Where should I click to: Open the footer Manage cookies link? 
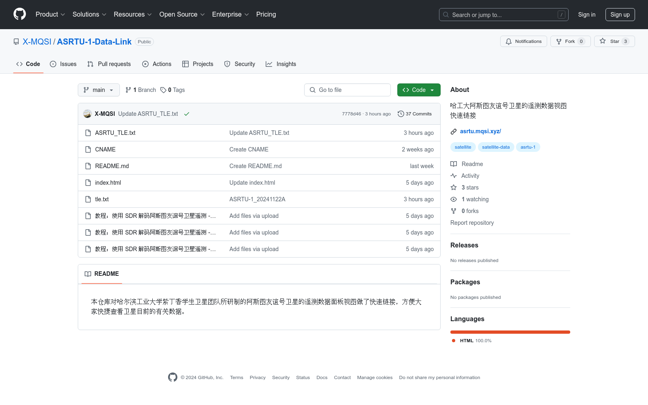[375, 377]
